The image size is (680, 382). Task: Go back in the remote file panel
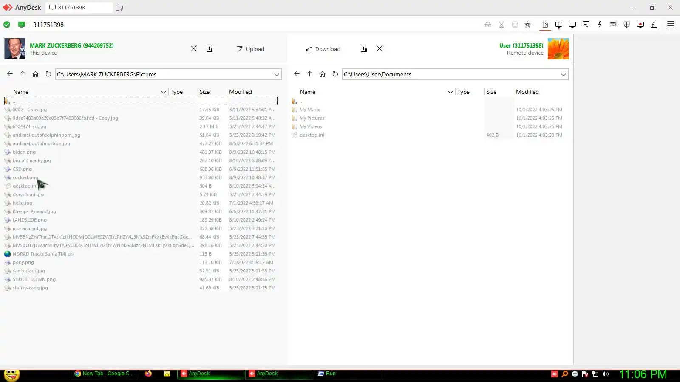297,74
